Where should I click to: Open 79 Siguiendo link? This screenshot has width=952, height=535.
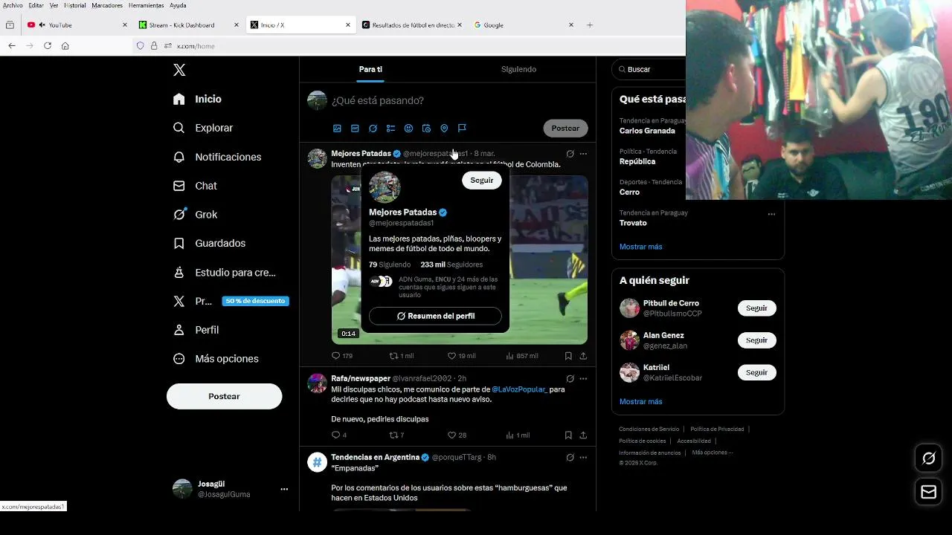point(390,265)
